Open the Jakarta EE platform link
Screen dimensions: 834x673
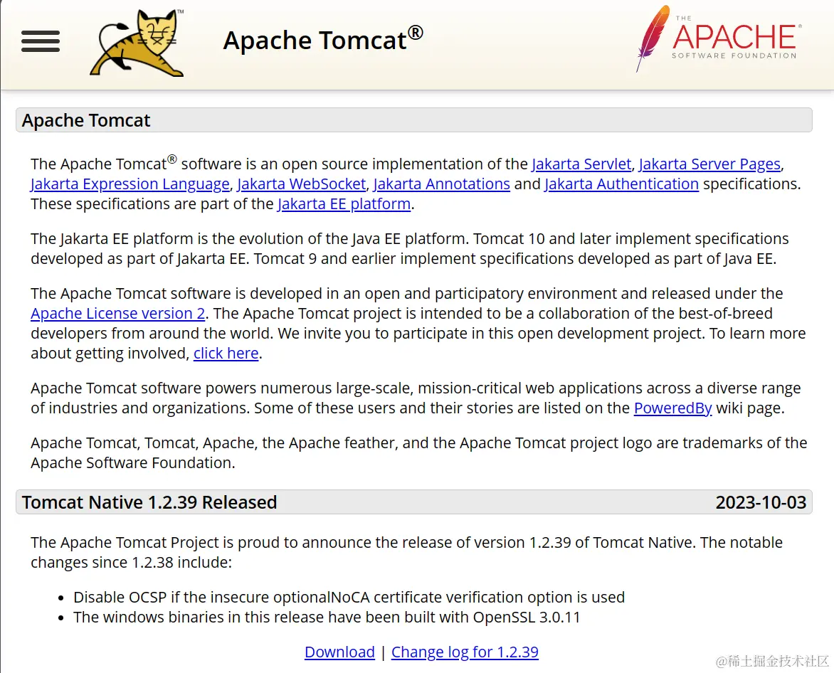(344, 203)
